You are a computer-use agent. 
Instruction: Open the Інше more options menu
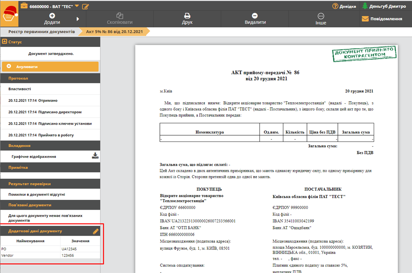coord(321,19)
